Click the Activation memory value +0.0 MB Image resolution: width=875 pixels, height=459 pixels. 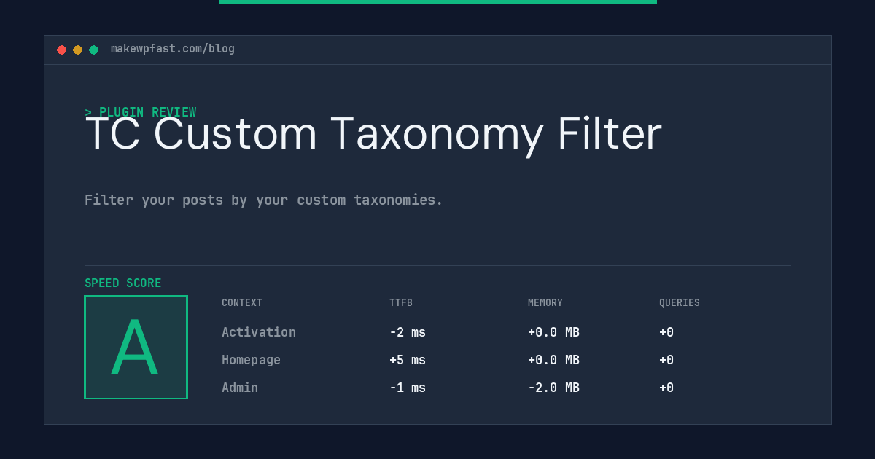coord(553,332)
